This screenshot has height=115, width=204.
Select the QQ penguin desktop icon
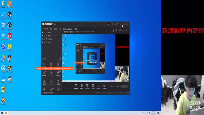(x=9, y=58)
